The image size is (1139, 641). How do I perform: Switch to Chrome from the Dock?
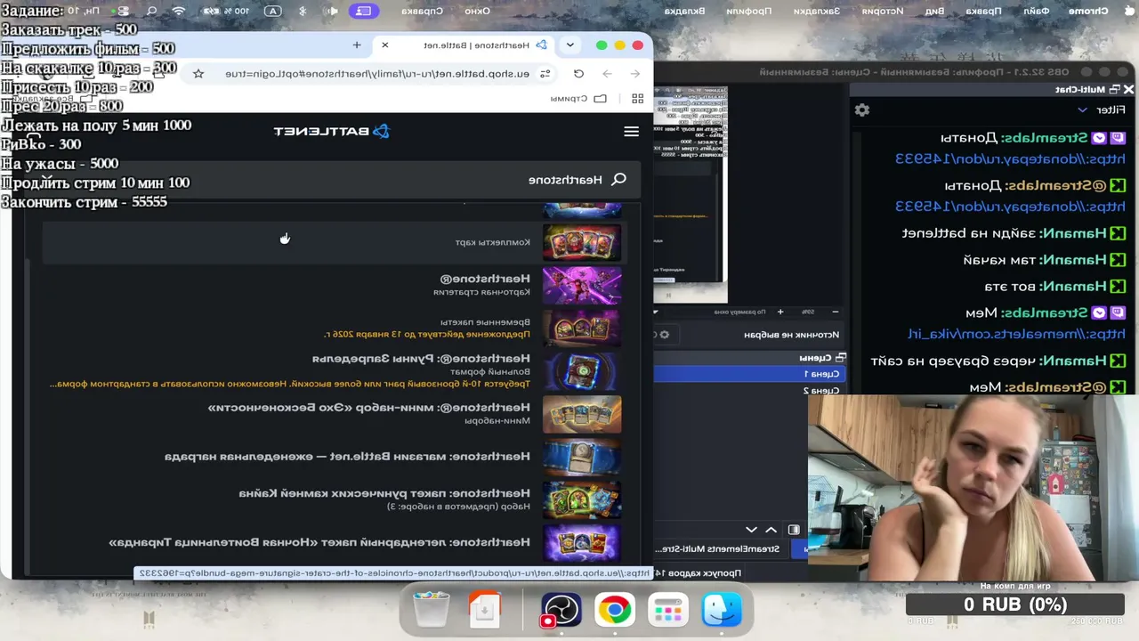click(615, 610)
